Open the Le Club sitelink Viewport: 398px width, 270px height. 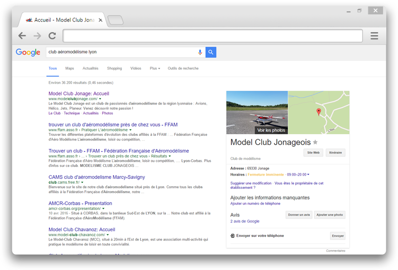click(x=55, y=113)
